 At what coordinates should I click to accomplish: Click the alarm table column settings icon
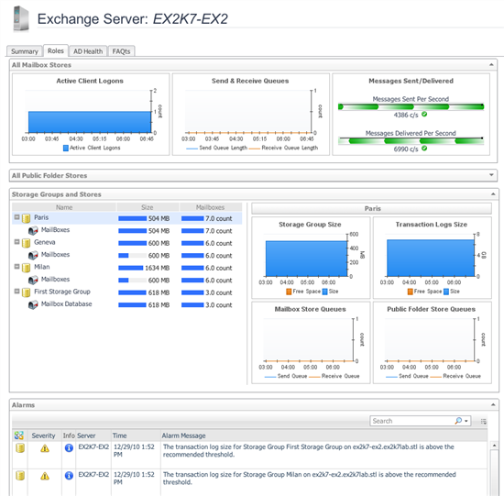tap(19, 435)
